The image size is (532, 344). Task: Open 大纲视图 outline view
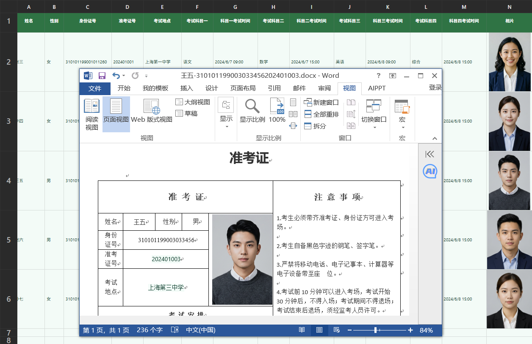190,101
